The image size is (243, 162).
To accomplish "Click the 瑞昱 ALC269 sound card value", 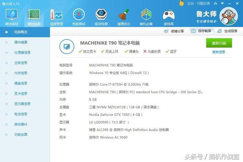I will [129, 130].
